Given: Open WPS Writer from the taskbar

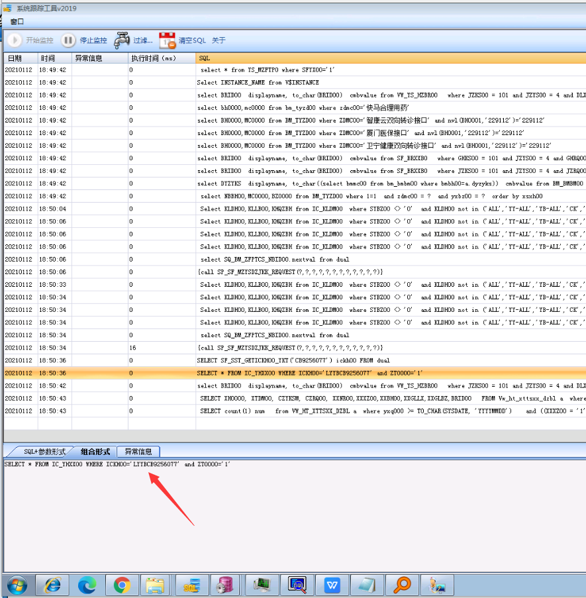Looking at the screenshot, I should (x=332, y=585).
